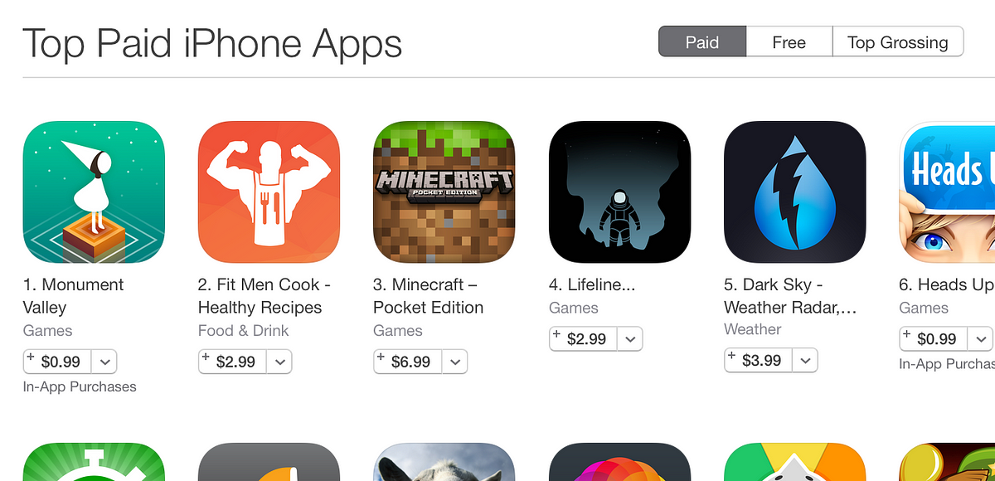Switch to the Free segment
Screen dimensions: 995x481
pos(789,42)
